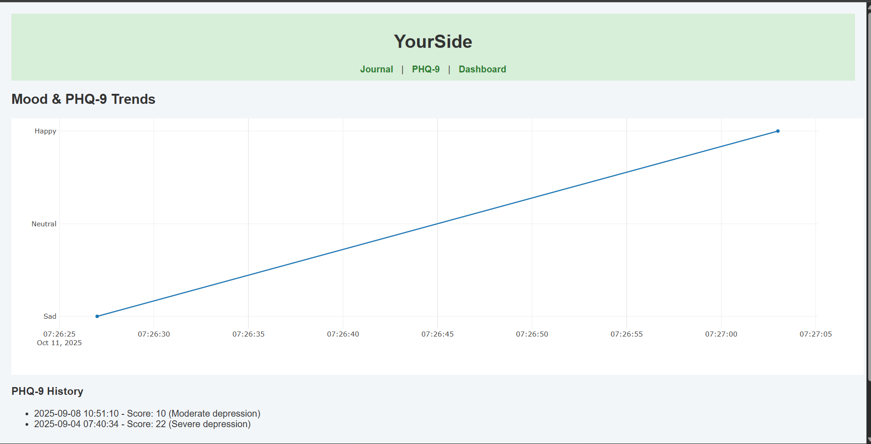Select the 2025-09-08 Score 10 history entry
Viewport: 871px width, 444px height.
147,413
